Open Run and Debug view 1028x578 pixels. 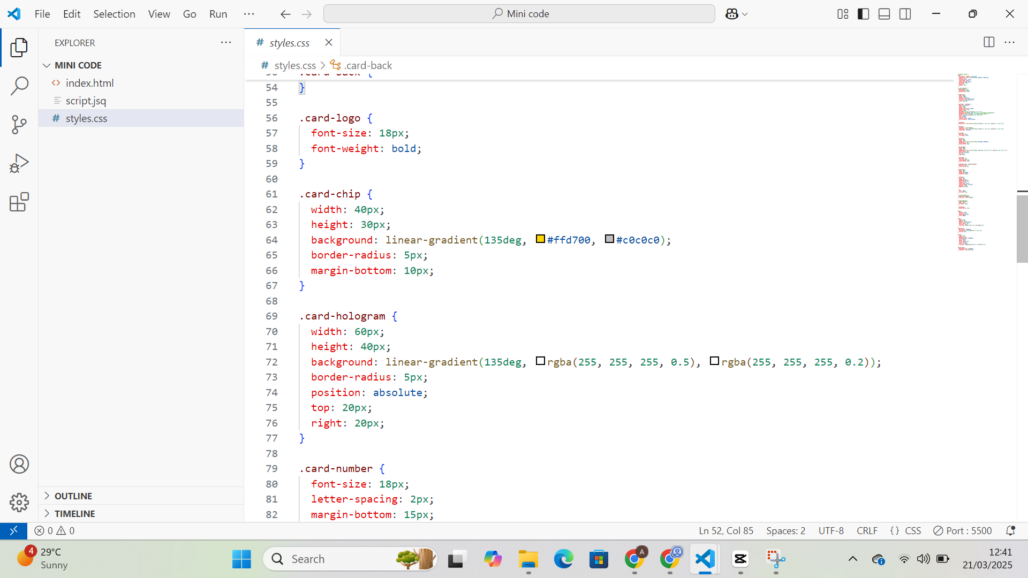pyautogui.click(x=19, y=163)
